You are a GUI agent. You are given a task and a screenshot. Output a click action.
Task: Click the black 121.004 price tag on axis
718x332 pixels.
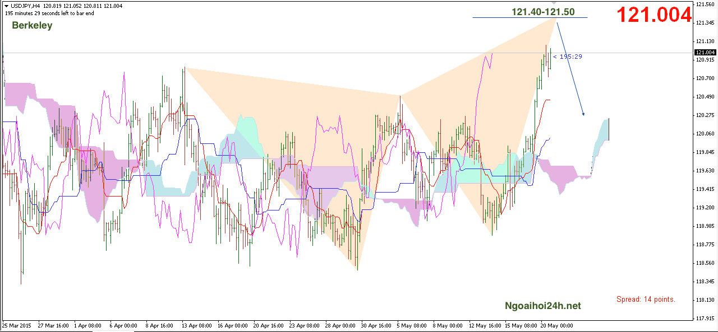[x=705, y=53]
